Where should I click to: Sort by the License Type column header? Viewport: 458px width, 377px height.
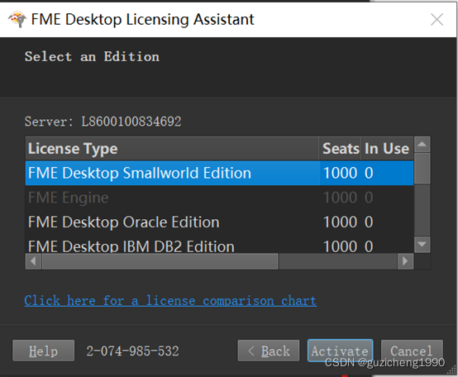click(172, 148)
